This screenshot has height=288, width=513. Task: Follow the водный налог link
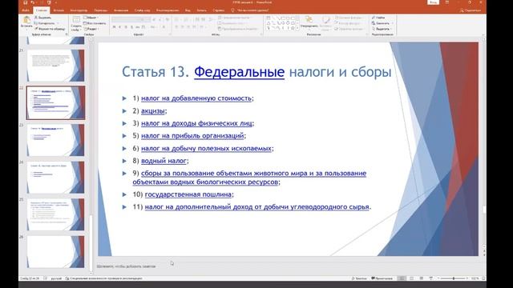click(x=164, y=161)
